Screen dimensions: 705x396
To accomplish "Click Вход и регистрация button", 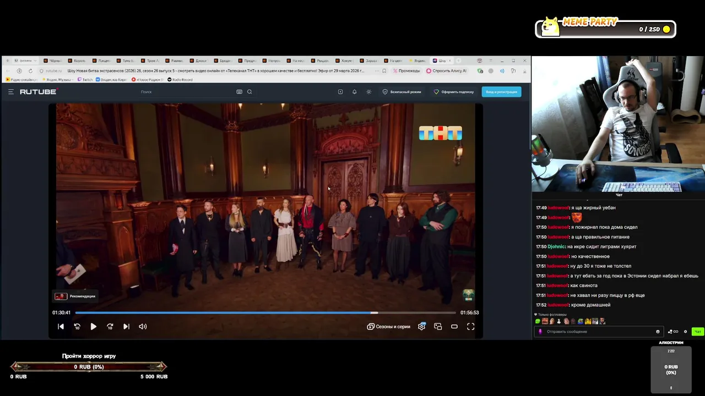I will (501, 92).
